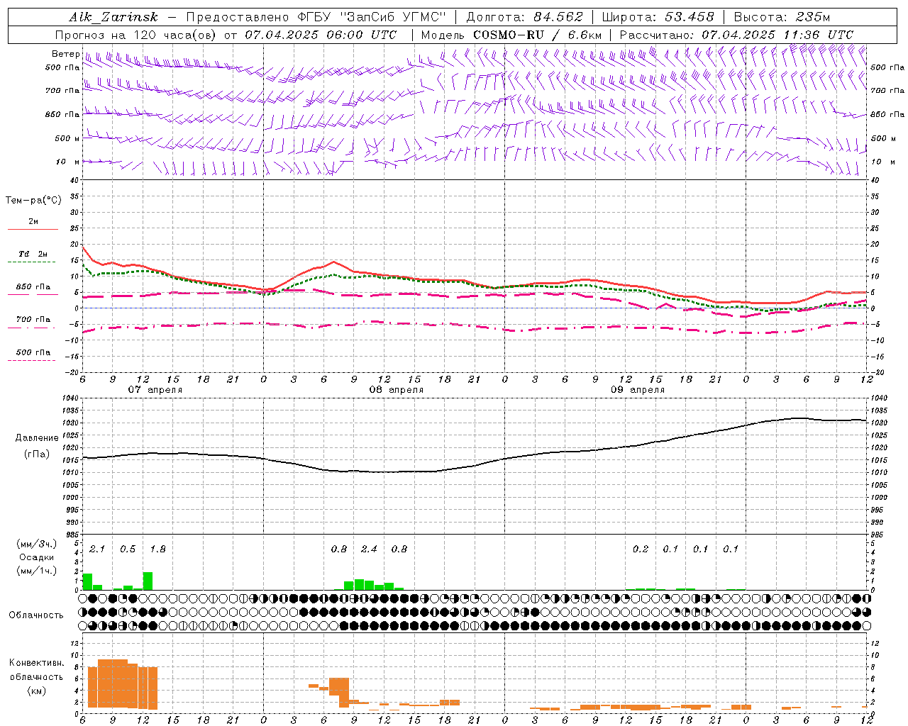The width and height of the screenshot is (908, 726).
Task: Click the Конвективн. label
Action: 37,663
